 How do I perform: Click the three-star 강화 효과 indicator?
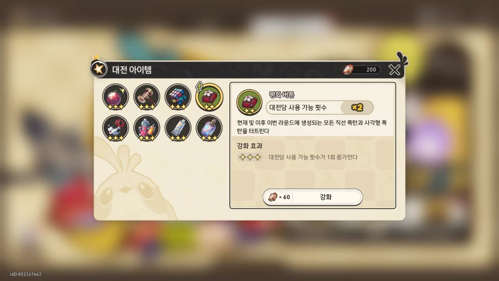(x=250, y=157)
